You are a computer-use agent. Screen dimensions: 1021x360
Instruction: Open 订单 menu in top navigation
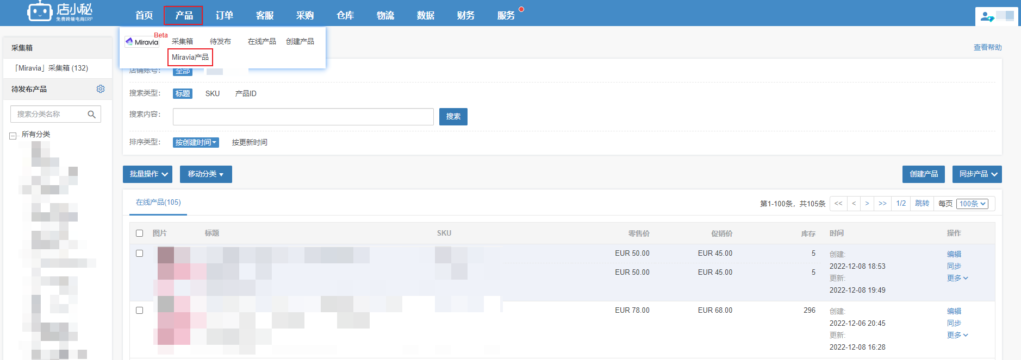pos(224,15)
